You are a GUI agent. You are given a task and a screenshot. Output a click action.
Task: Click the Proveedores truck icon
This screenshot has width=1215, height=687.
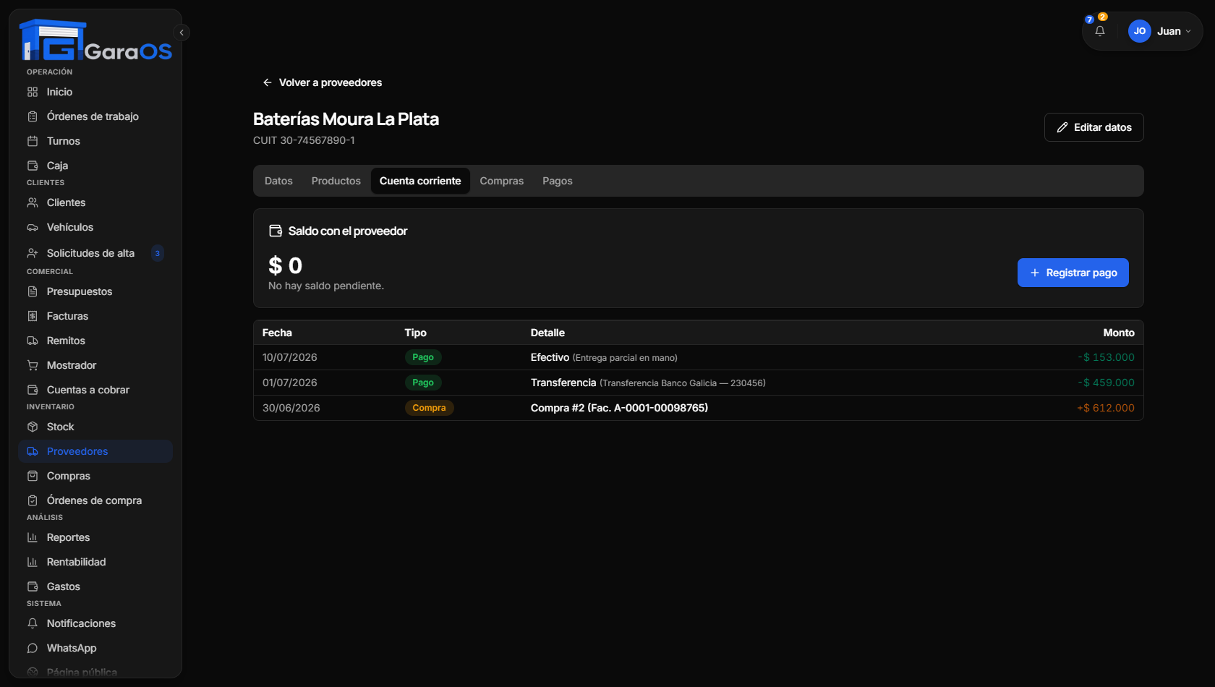point(33,451)
